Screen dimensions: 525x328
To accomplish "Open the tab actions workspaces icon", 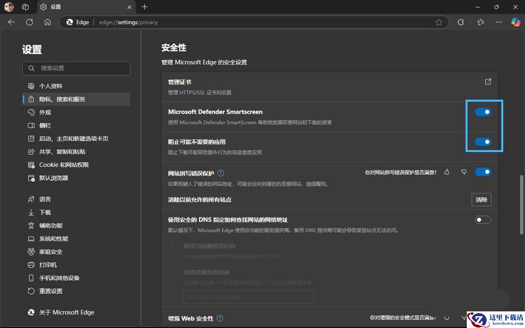I will [x=25, y=7].
